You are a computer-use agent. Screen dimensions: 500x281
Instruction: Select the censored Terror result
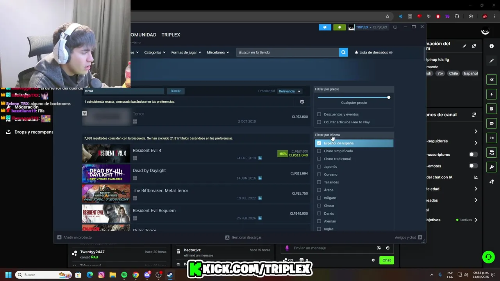195,117
